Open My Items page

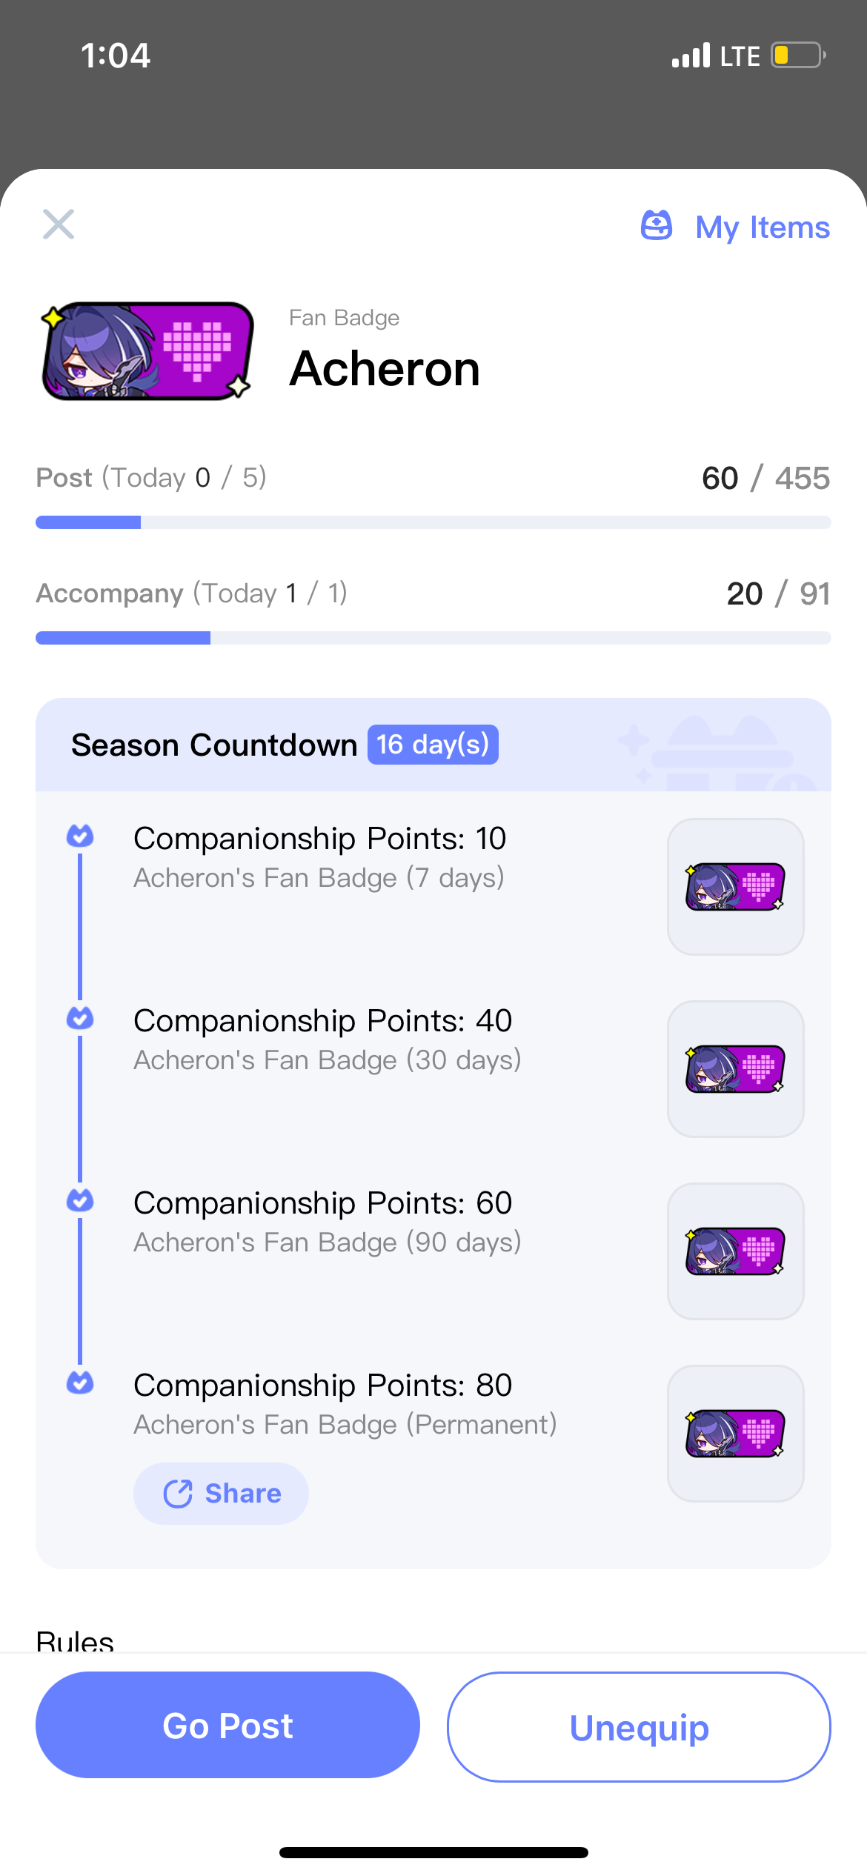762,227
